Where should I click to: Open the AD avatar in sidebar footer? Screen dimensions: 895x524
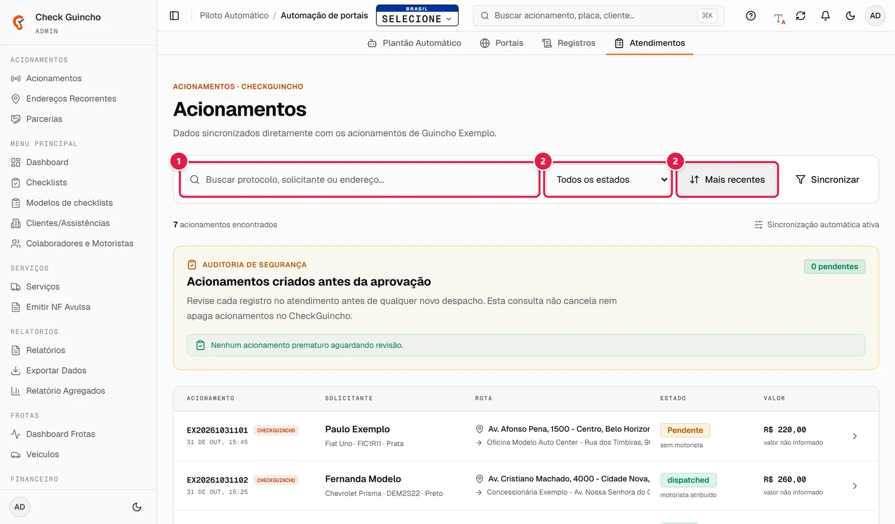pyautogui.click(x=20, y=507)
